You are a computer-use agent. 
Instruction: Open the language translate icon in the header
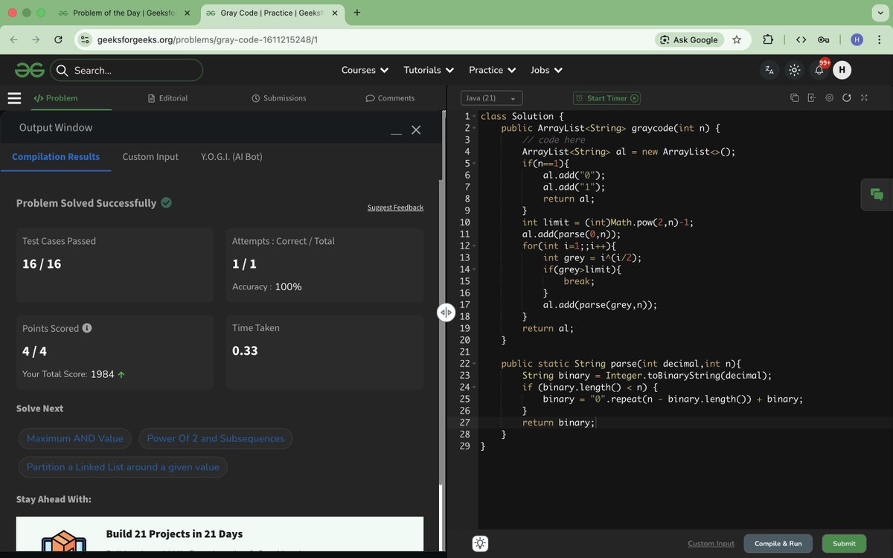coord(769,70)
